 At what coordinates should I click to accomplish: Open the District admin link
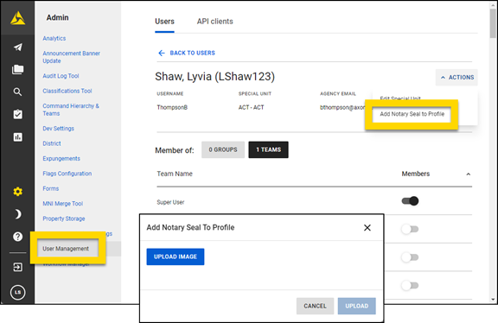(x=52, y=143)
